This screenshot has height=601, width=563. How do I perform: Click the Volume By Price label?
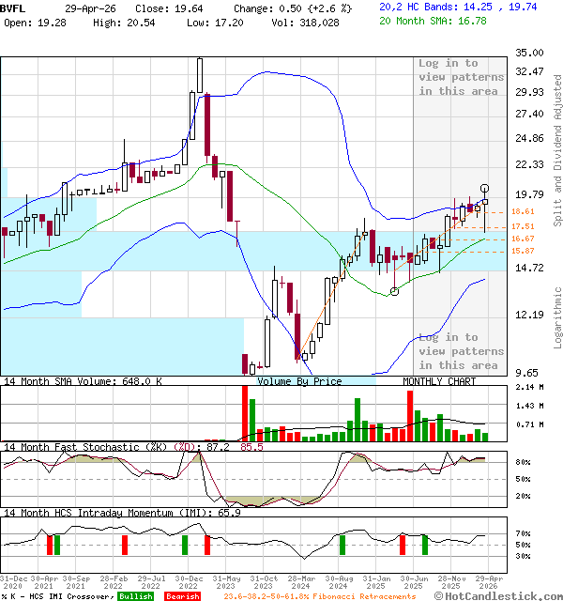(299, 381)
